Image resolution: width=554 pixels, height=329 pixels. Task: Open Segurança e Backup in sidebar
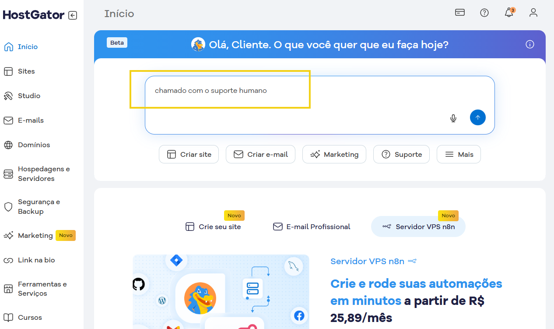[x=39, y=207]
